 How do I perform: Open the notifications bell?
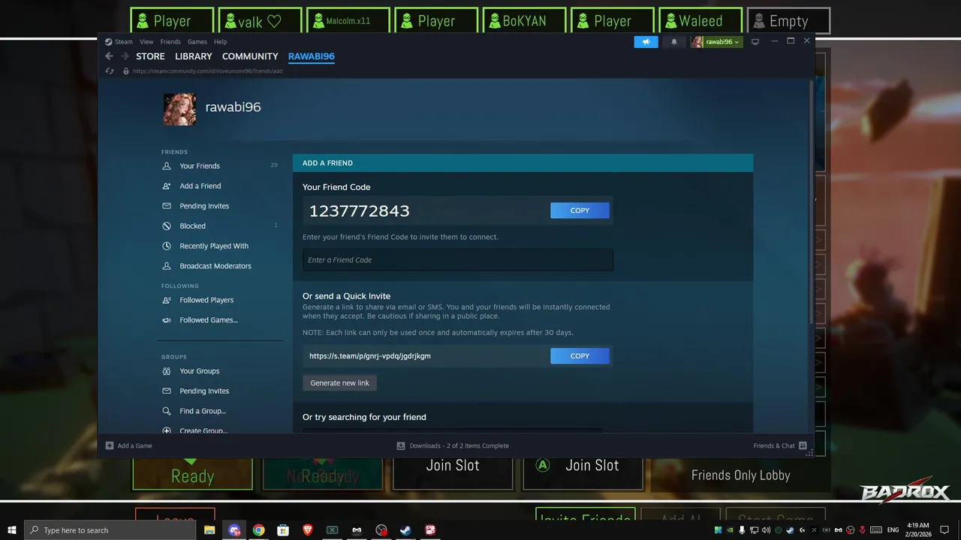(674, 42)
